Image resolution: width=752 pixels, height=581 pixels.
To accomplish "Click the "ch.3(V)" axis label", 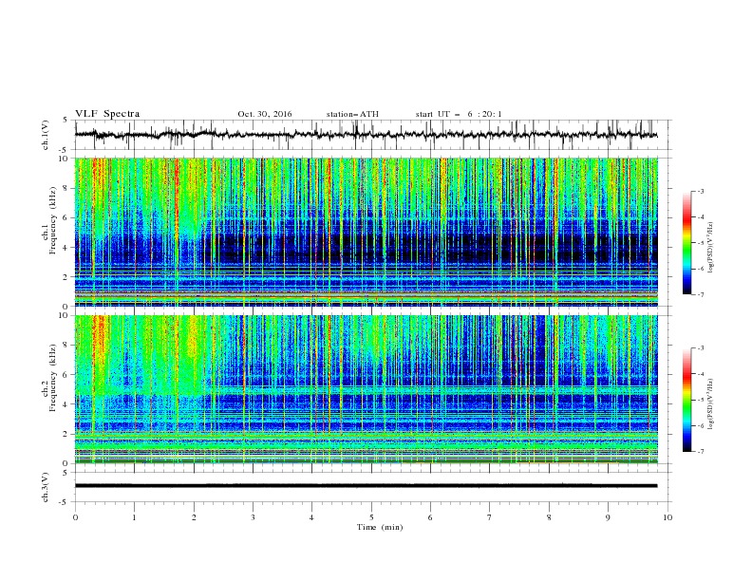I will [x=46, y=487].
